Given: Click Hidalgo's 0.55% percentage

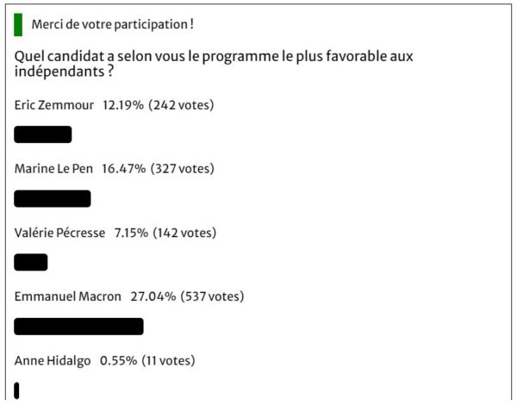Looking at the screenshot, I should point(118,361).
